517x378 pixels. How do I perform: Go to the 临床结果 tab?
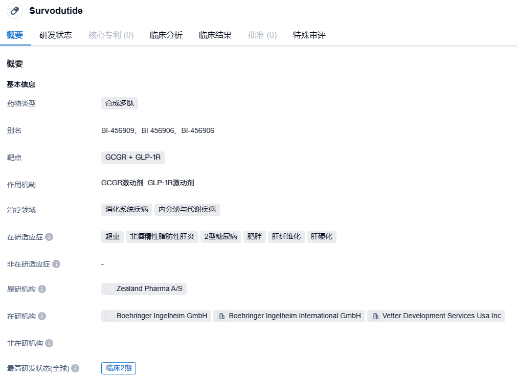click(x=215, y=35)
